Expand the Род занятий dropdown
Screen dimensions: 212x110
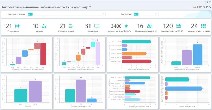pos(157,14)
